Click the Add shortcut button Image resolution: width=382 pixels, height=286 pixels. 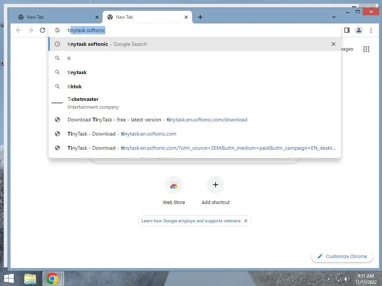pyautogui.click(x=216, y=191)
